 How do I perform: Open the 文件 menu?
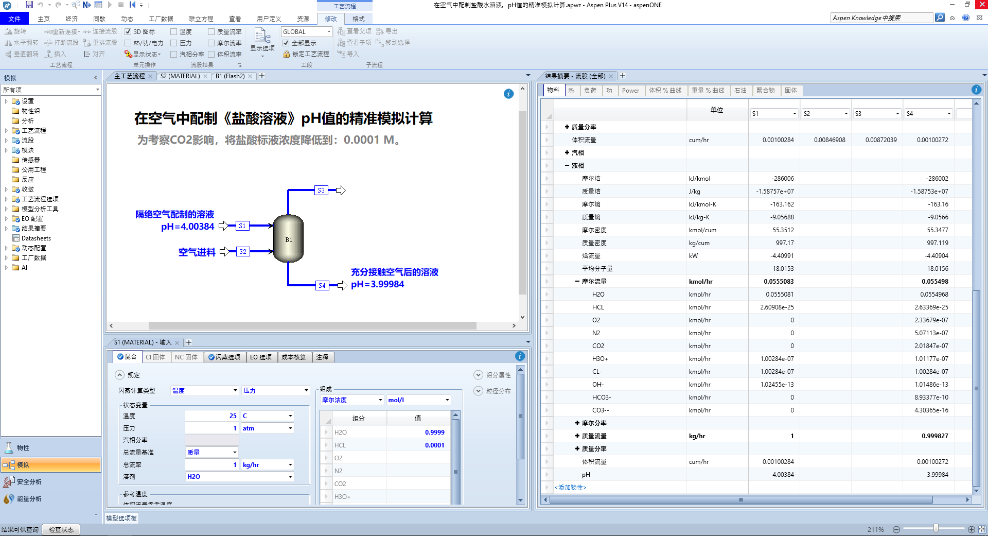click(x=14, y=19)
